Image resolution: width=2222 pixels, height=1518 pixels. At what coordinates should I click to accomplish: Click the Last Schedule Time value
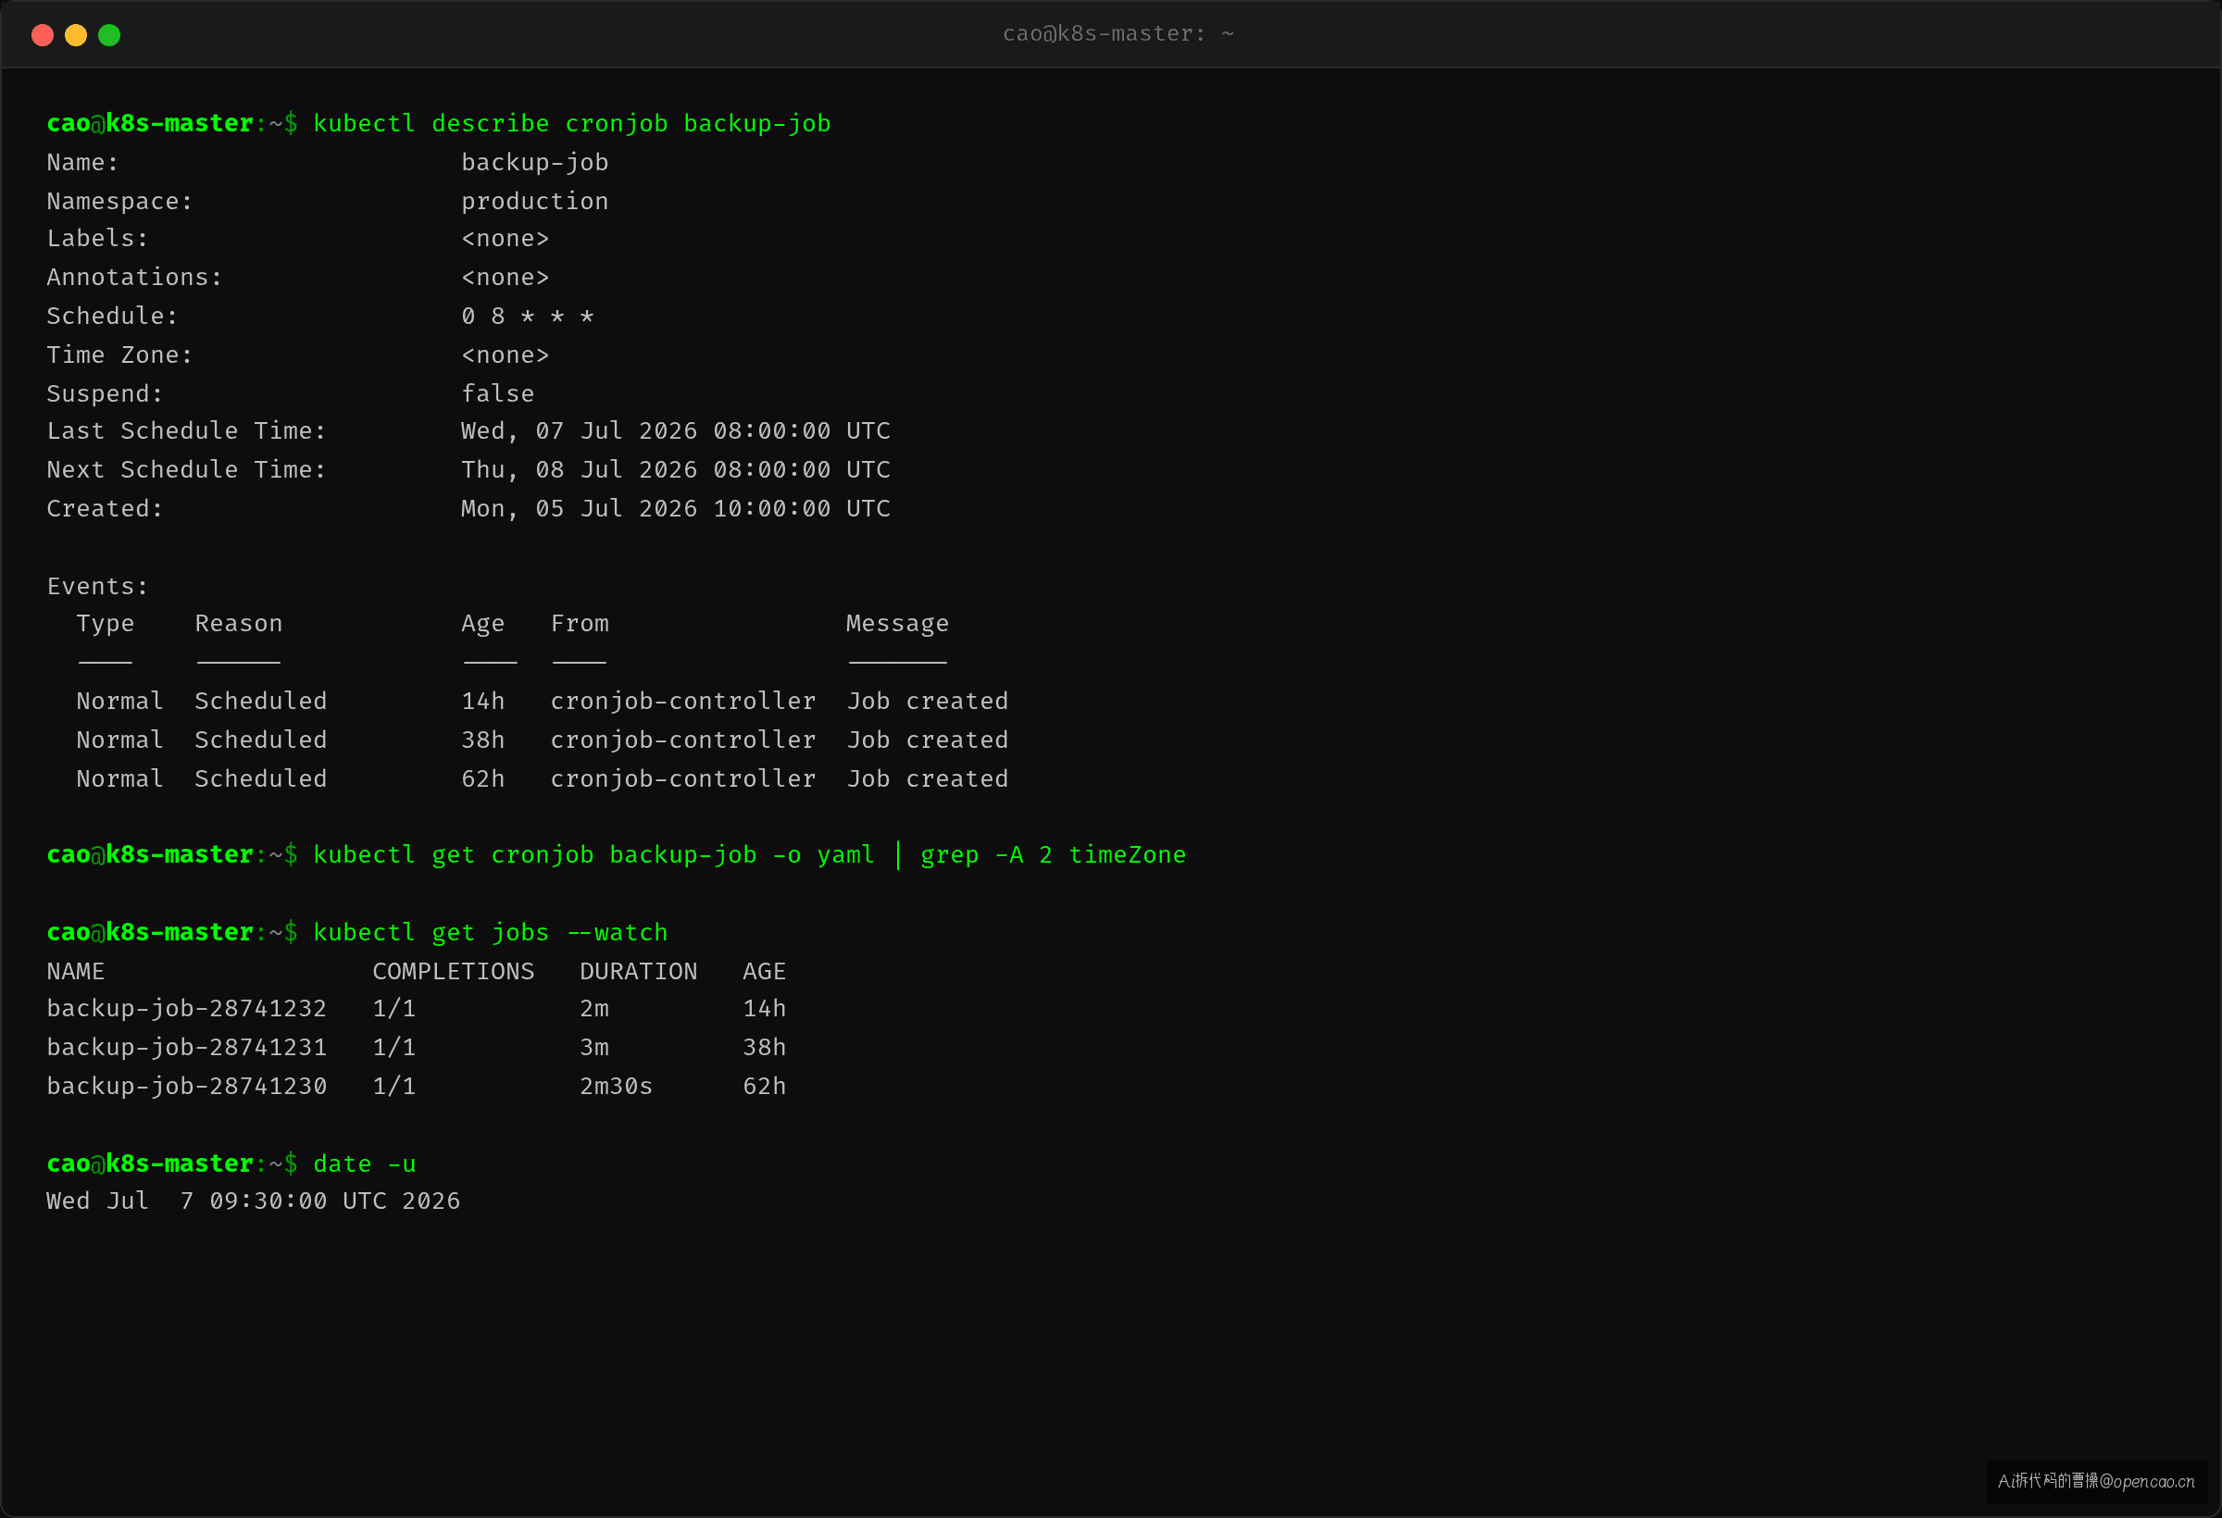tap(675, 431)
